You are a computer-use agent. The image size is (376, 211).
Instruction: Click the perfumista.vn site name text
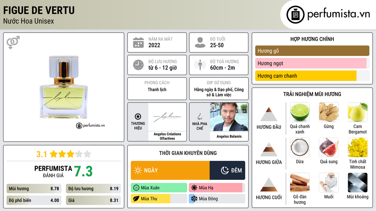pos(339,14)
